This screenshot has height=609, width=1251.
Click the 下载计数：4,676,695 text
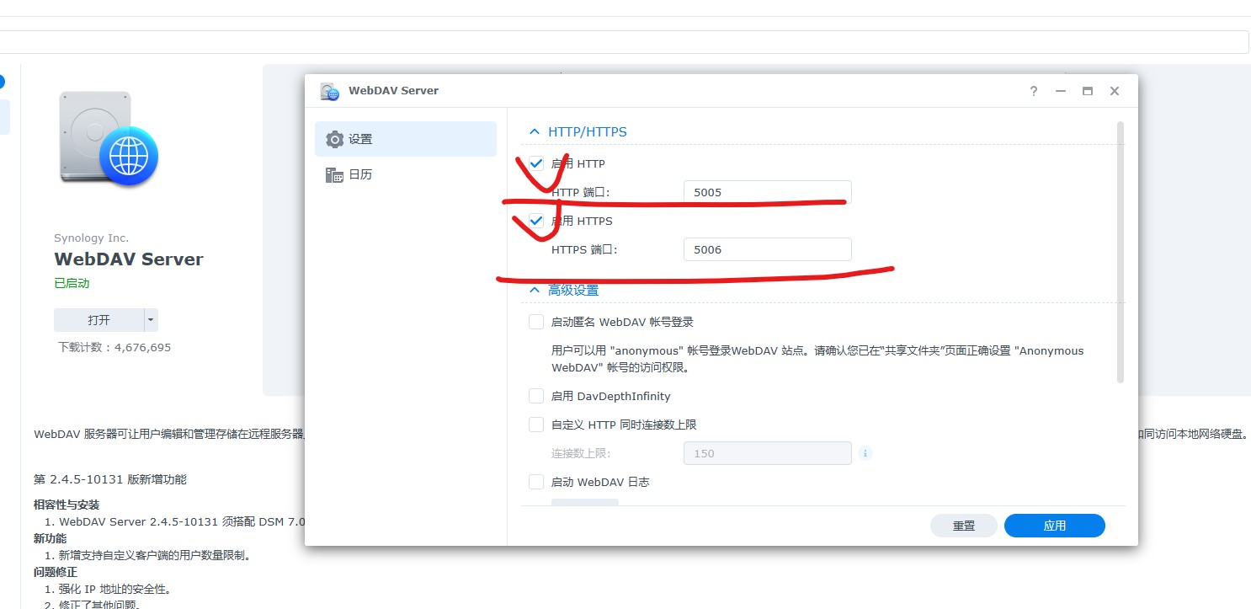coord(114,347)
